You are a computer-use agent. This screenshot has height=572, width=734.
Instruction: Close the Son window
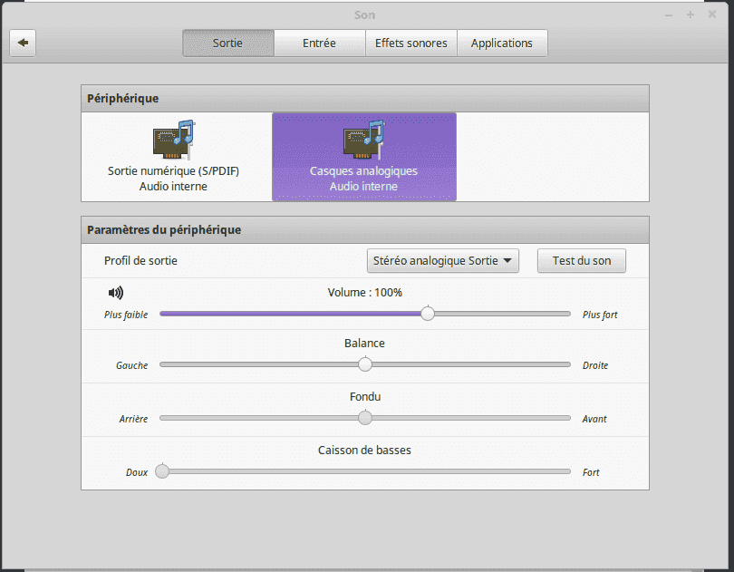712,15
